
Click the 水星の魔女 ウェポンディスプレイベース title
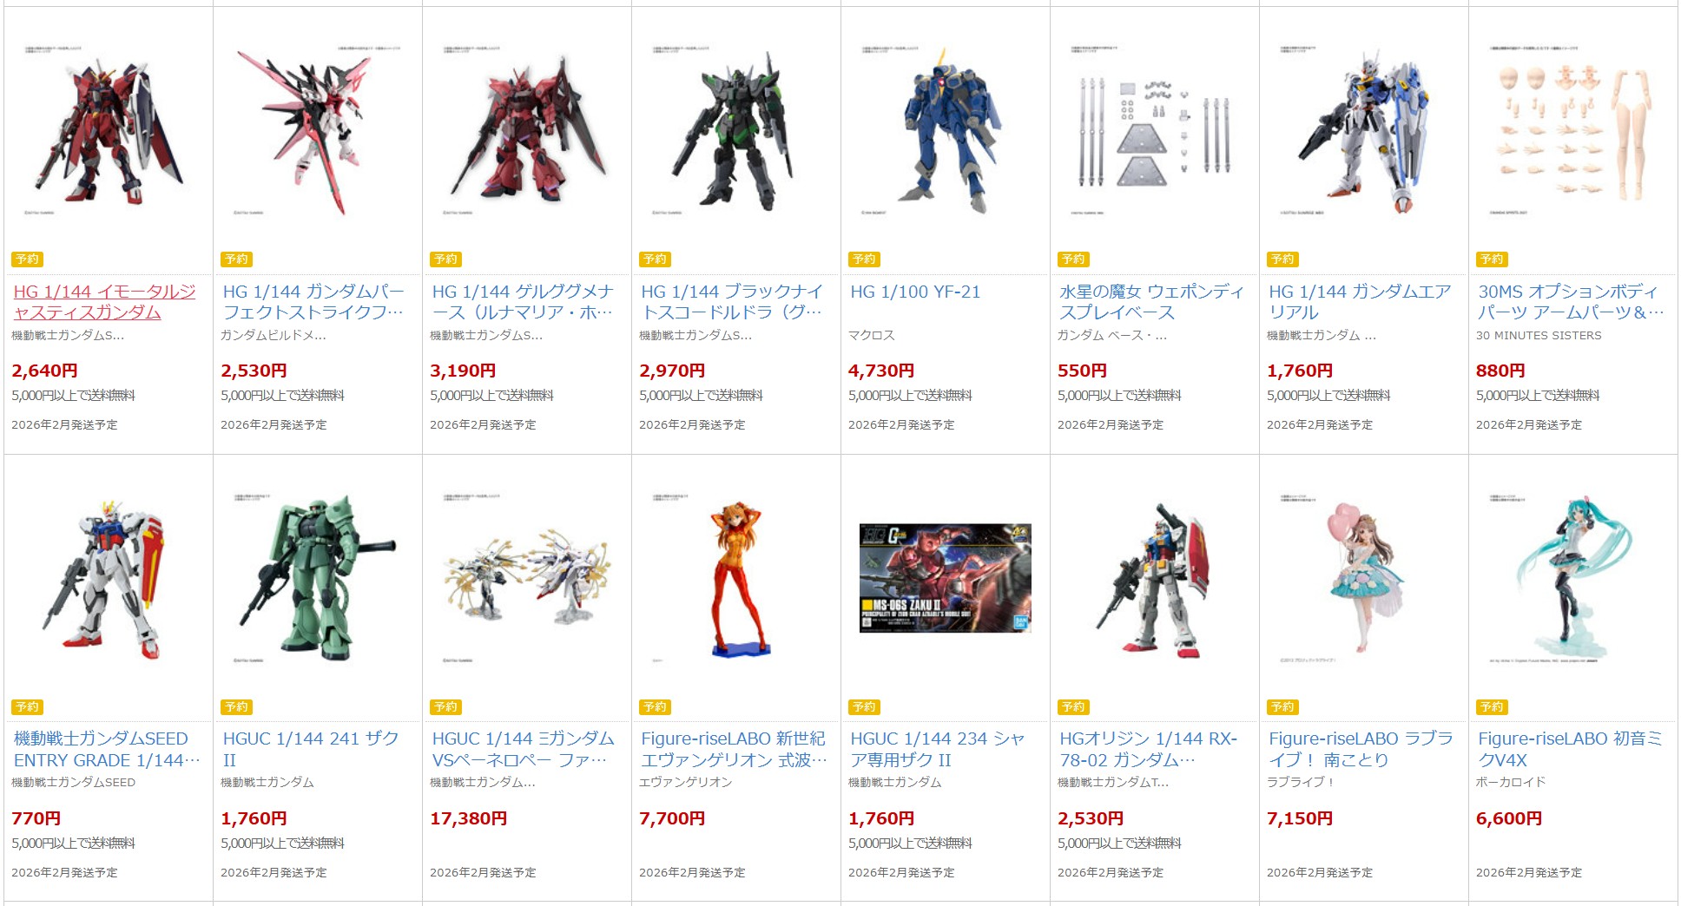[x=1151, y=302]
